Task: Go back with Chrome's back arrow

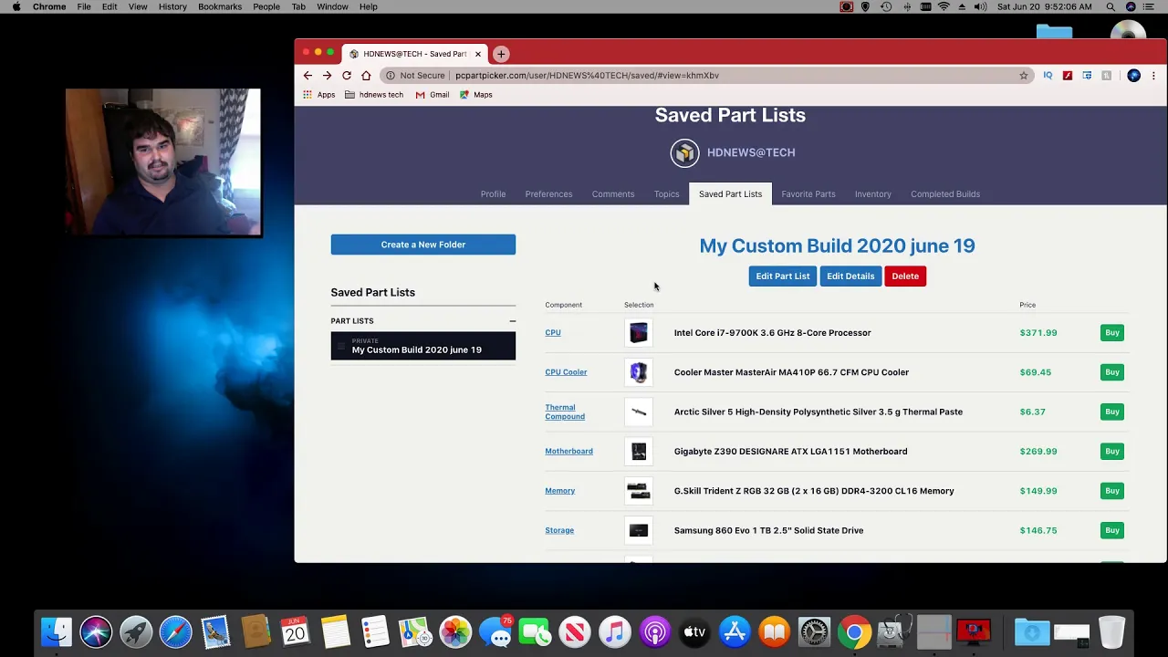Action: point(308,76)
